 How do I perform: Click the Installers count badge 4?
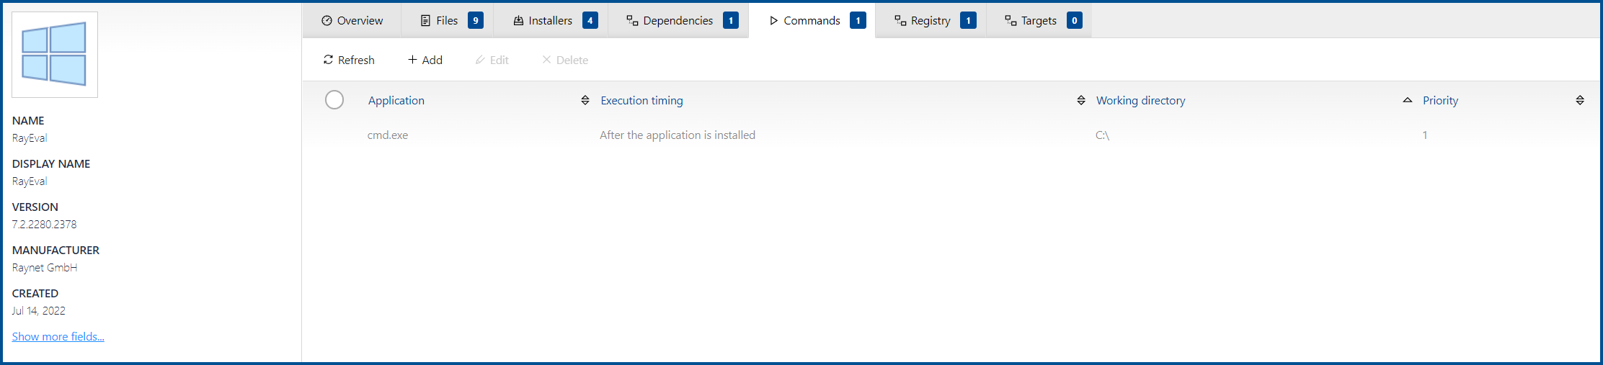590,20
